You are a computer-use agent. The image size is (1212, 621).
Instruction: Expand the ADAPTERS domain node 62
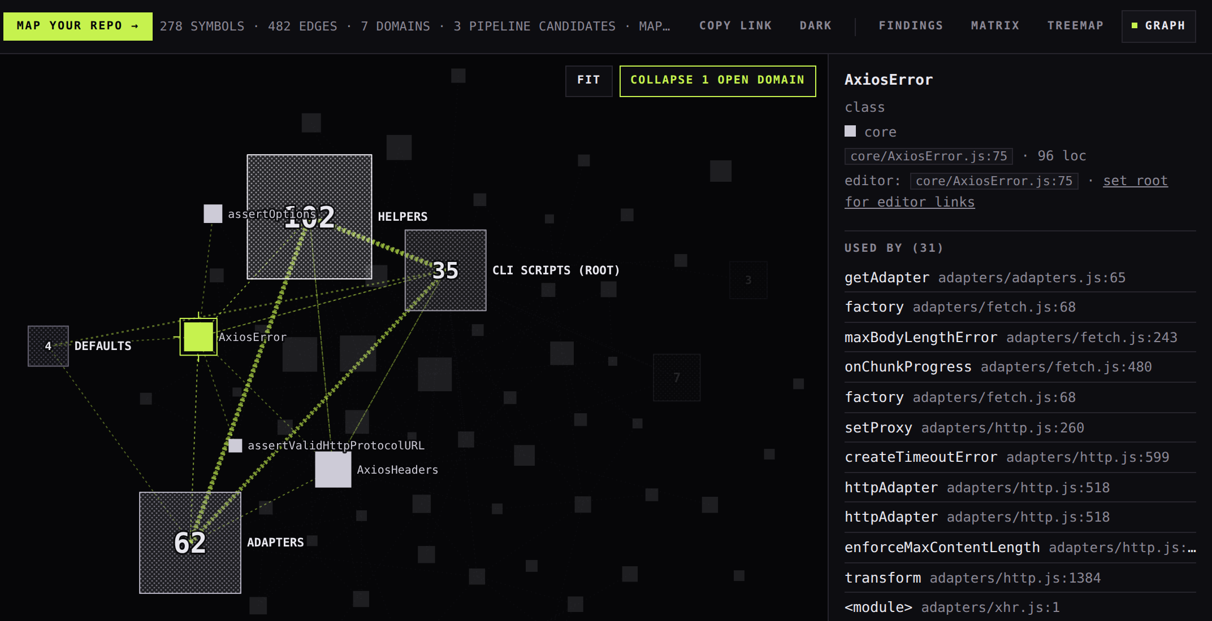[x=190, y=543]
